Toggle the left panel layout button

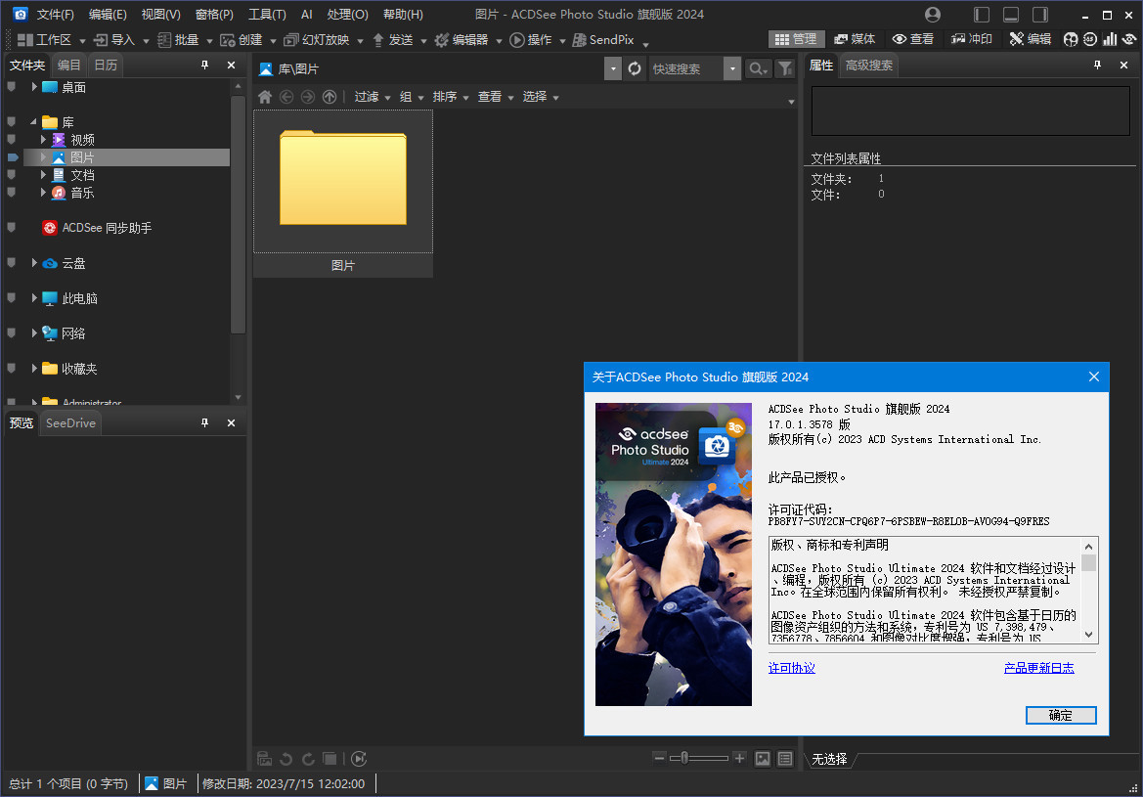point(982,15)
